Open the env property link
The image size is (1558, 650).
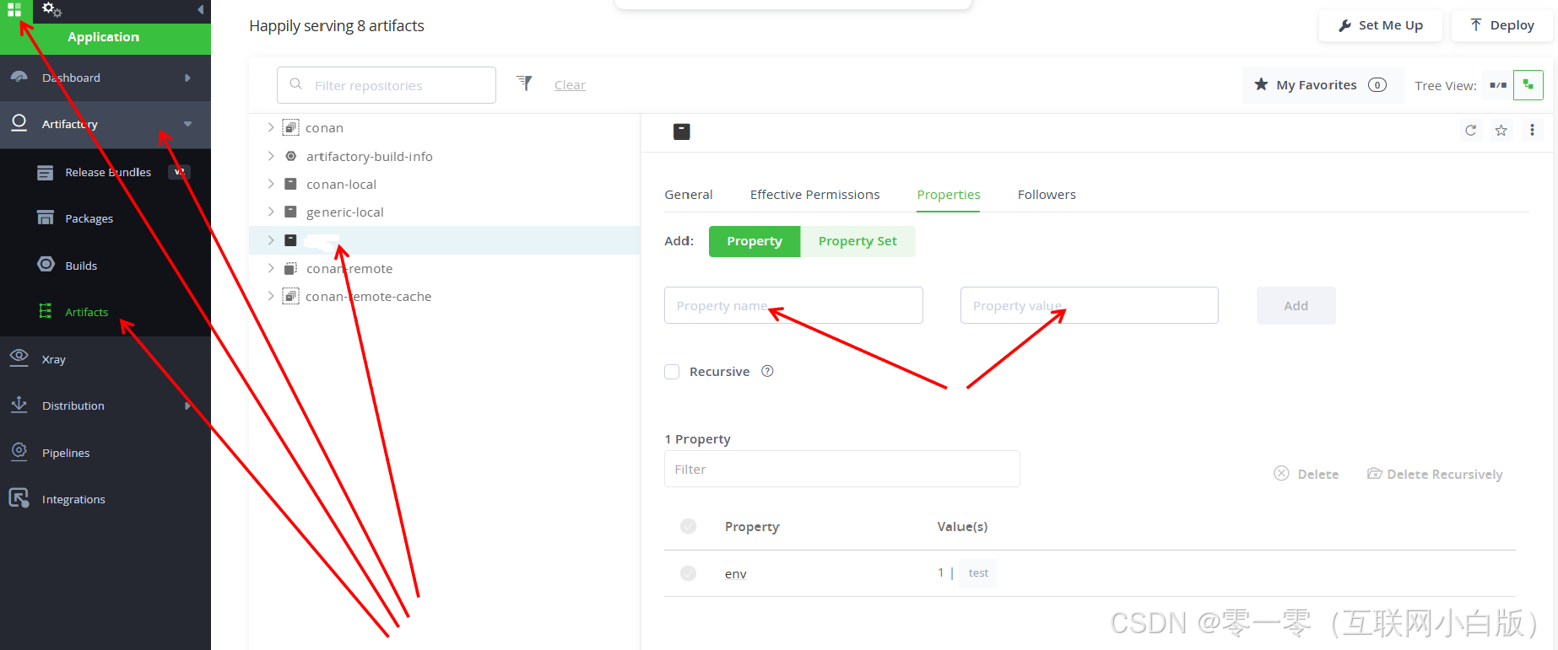coord(735,574)
